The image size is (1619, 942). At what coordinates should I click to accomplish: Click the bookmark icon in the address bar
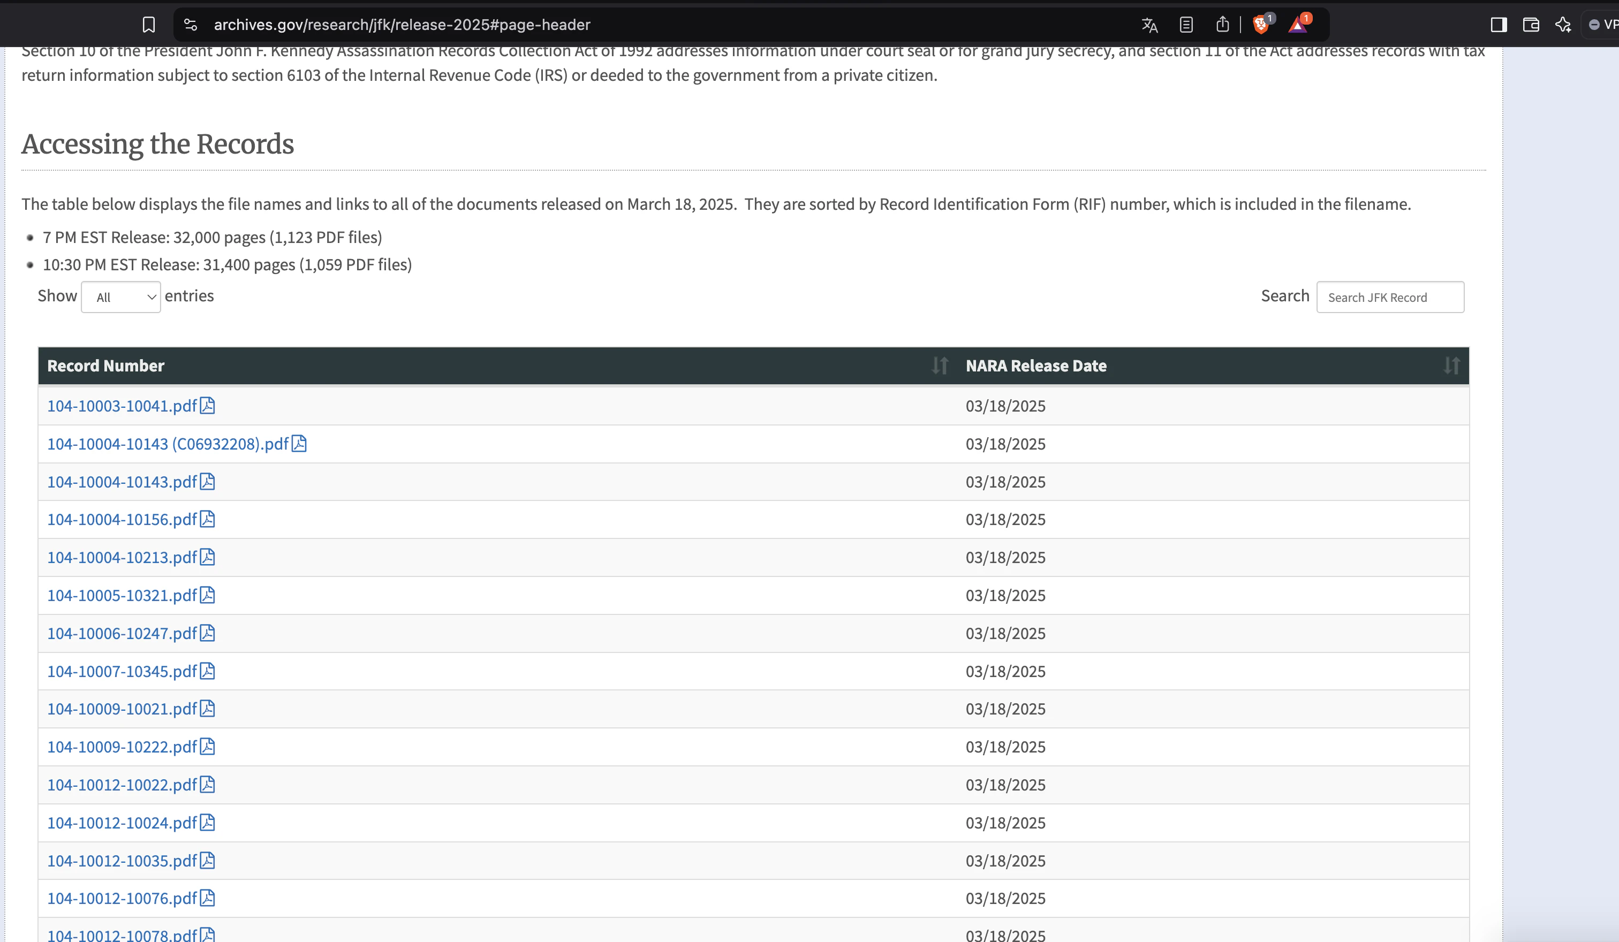click(x=148, y=25)
